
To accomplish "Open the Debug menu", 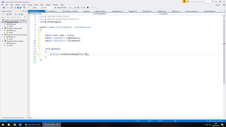I will pos(30,5).
